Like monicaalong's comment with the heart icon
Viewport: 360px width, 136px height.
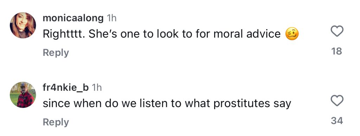(337, 31)
